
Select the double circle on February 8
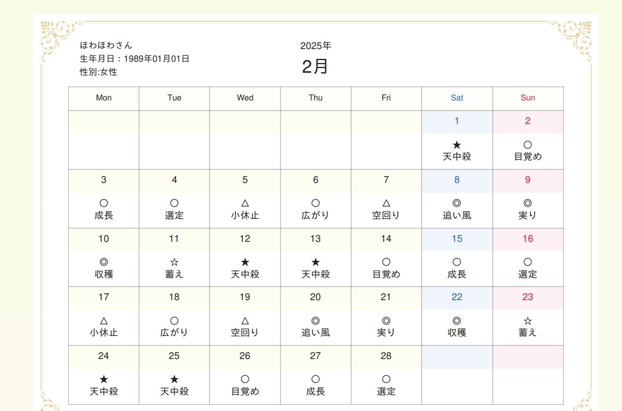click(x=457, y=203)
